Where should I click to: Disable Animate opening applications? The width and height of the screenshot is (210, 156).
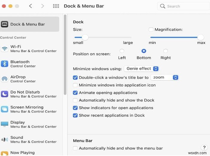tap(75, 93)
